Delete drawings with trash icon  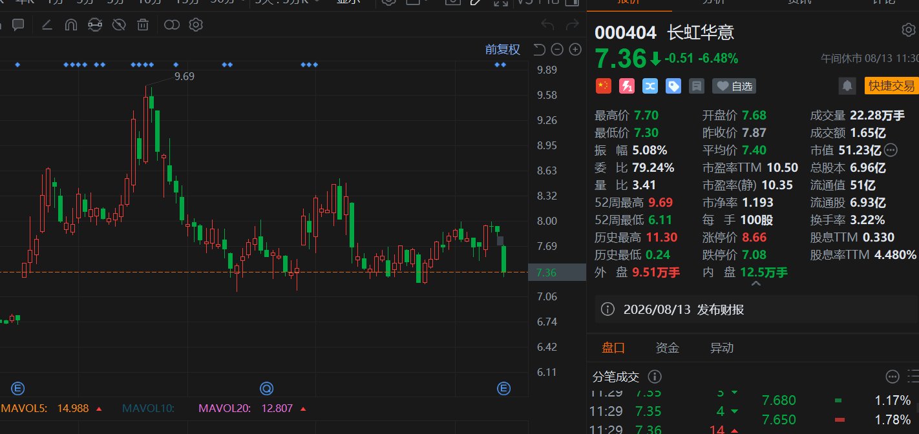(143, 25)
